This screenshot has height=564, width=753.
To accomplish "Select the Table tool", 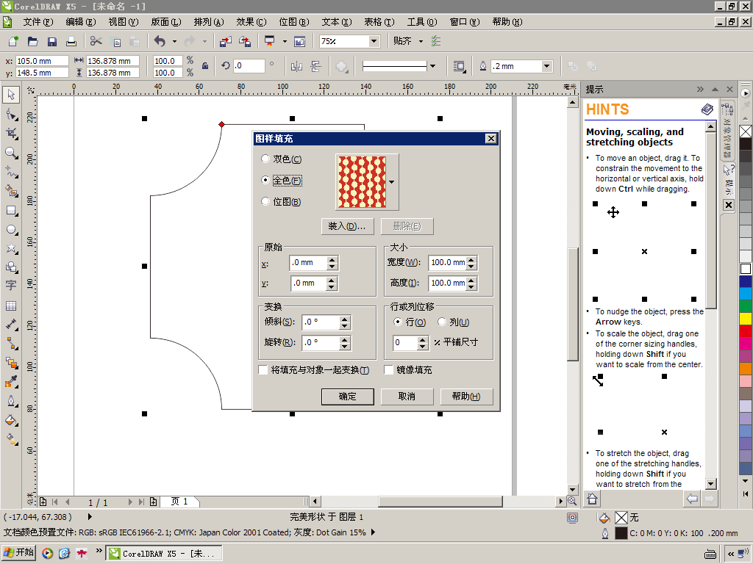I will pyautogui.click(x=11, y=305).
